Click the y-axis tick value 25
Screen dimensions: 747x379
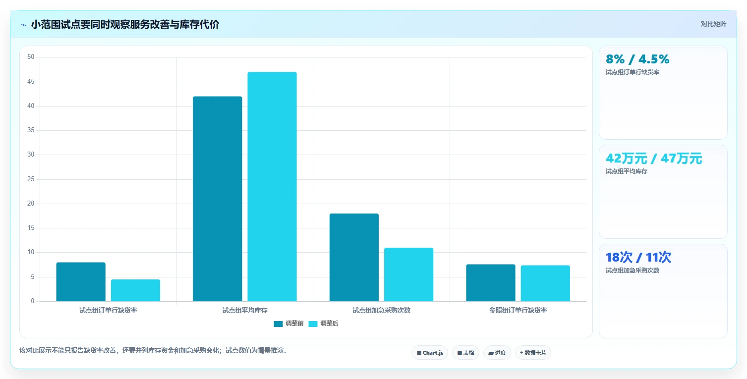tap(31, 179)
